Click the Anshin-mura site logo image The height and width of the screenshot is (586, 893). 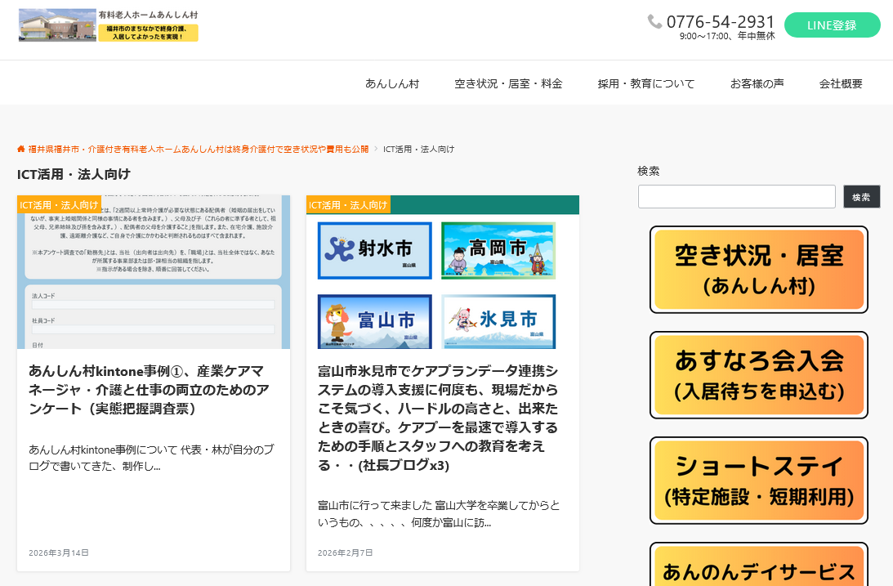pyautogui.click(x=108, y=25)
